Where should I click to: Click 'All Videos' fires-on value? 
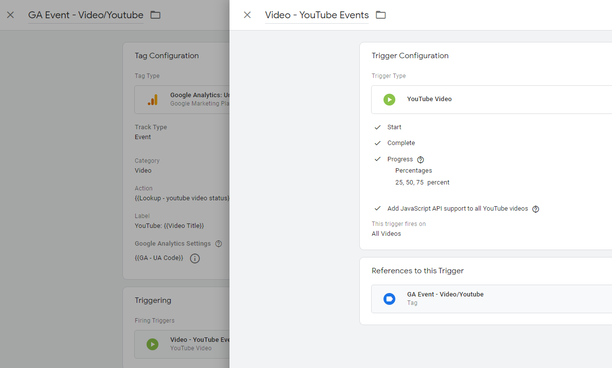click(x=386, y=234)
